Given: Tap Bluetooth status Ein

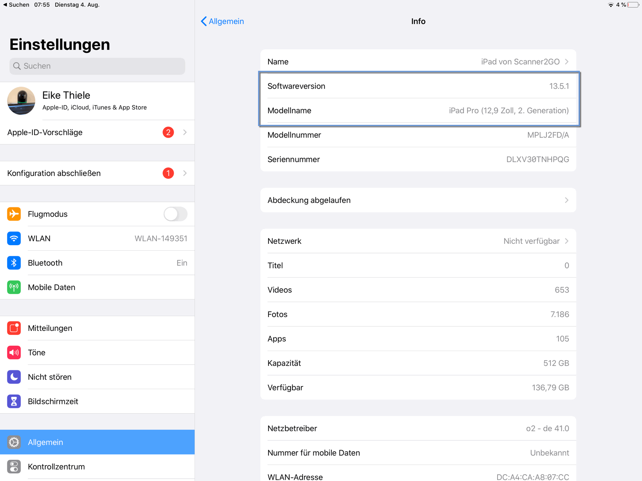Looking at the screenshot, I should [182, 263].
